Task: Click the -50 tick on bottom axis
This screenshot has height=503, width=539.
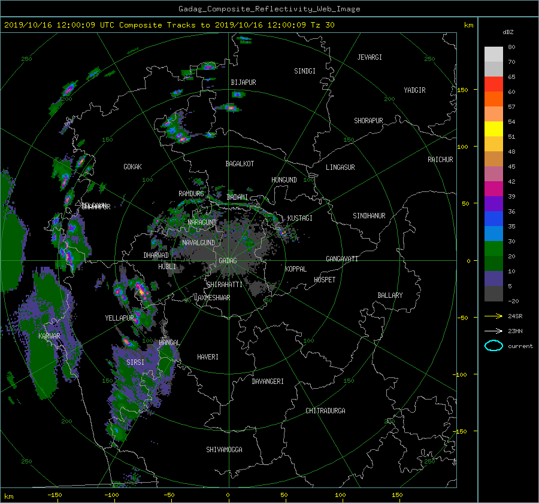Action: coord(169,495)
